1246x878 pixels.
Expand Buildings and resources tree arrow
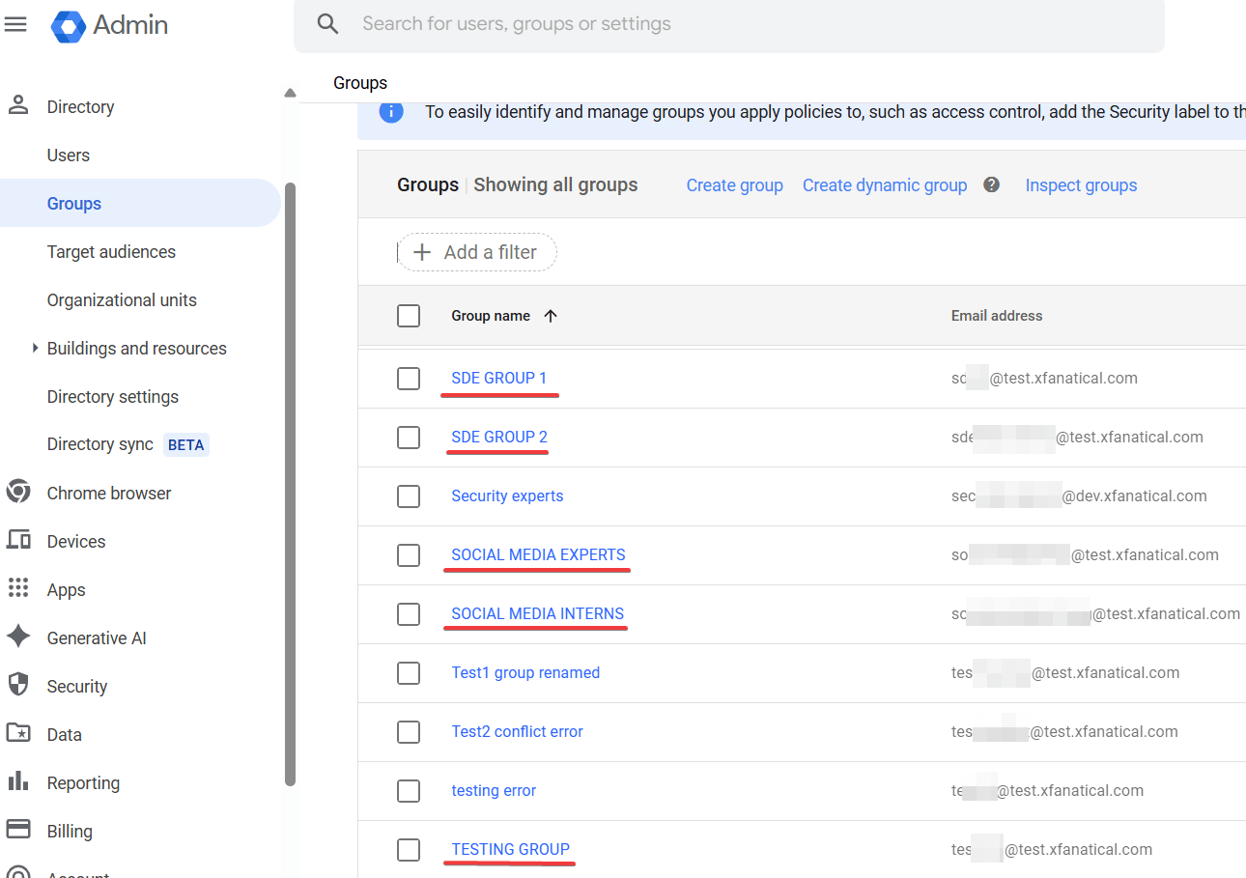pyautogui.click(x=36, y=348)
